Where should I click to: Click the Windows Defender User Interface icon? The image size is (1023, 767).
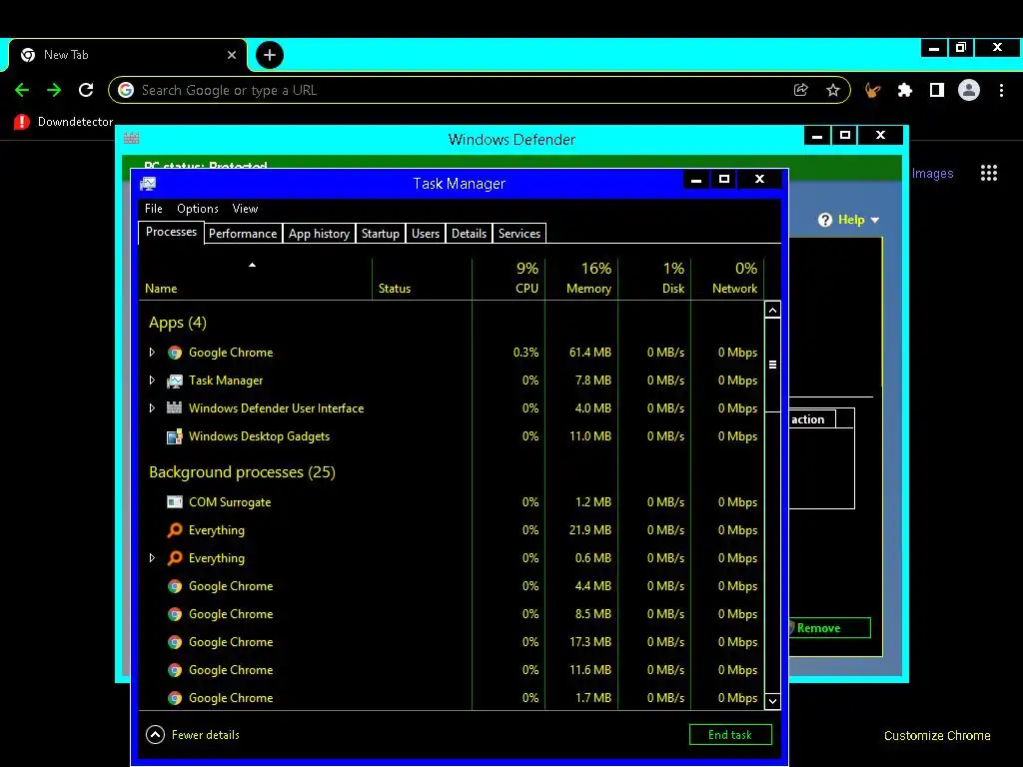tap(174, 408)
